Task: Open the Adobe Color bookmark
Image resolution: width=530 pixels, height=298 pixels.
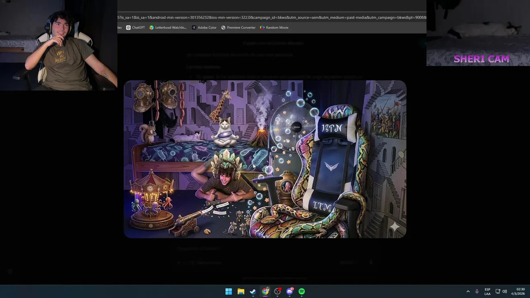Action: (x=204, y=28)
